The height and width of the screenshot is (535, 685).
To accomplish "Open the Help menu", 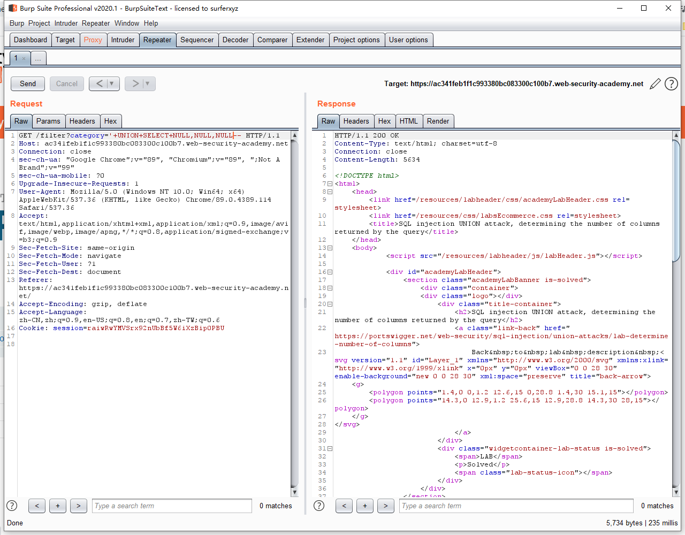I will click(151, 23).
